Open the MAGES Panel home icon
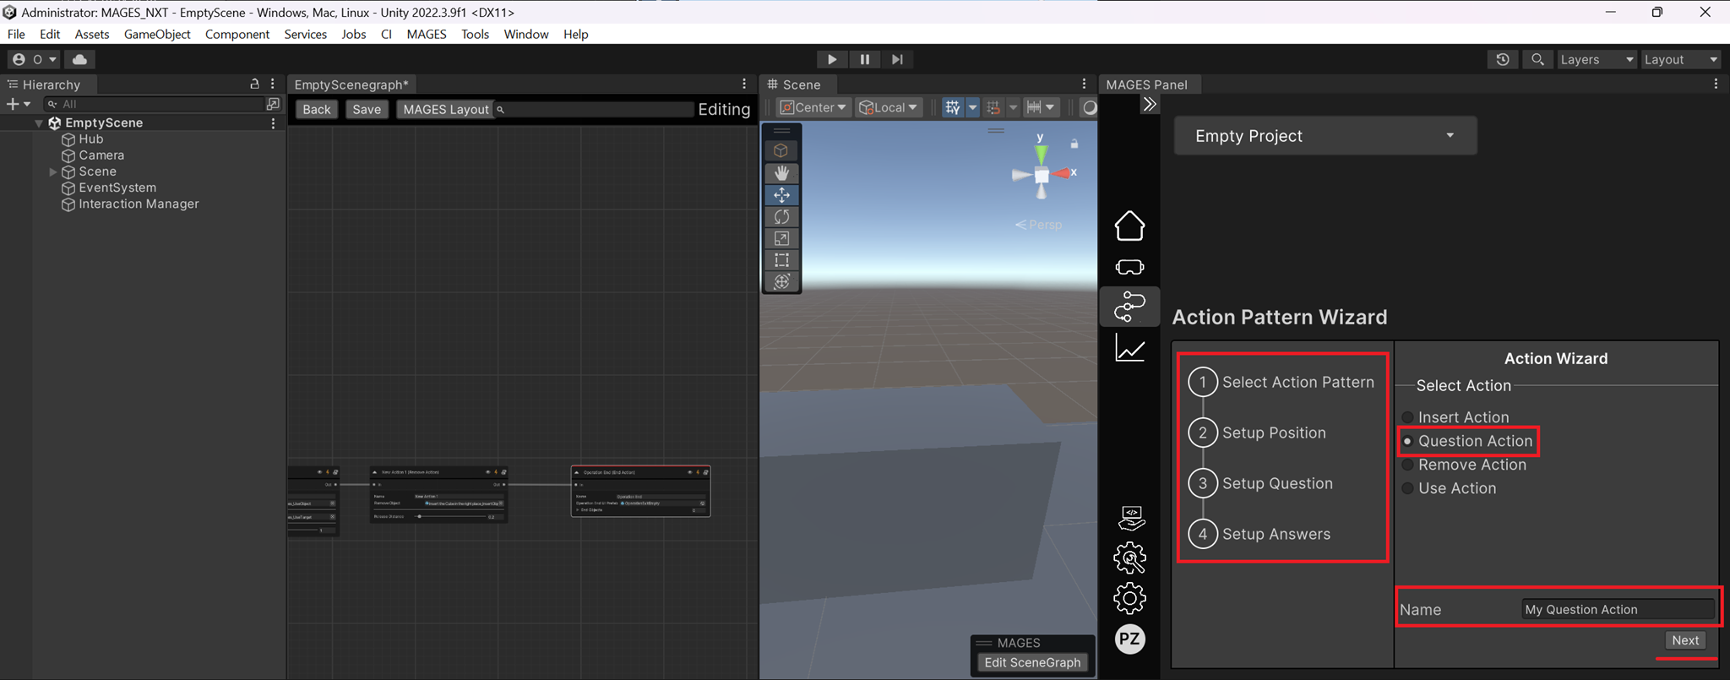This screenshot has width=1730, height=680. [x=1129, y=226]
